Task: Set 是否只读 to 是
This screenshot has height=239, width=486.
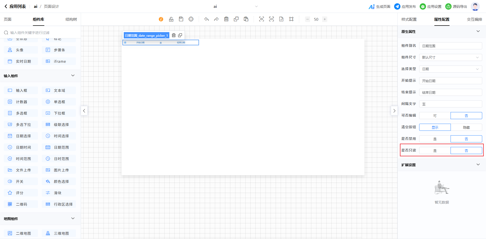Action: click(435, 150)
